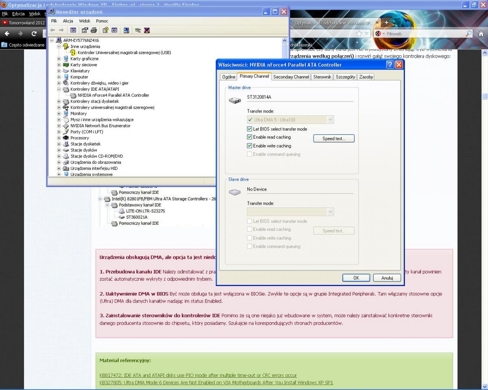The width and height of the screenshot is (488, 390).
Task: Switch to the Secondary Channel tab
Action: tap(291, 77)
